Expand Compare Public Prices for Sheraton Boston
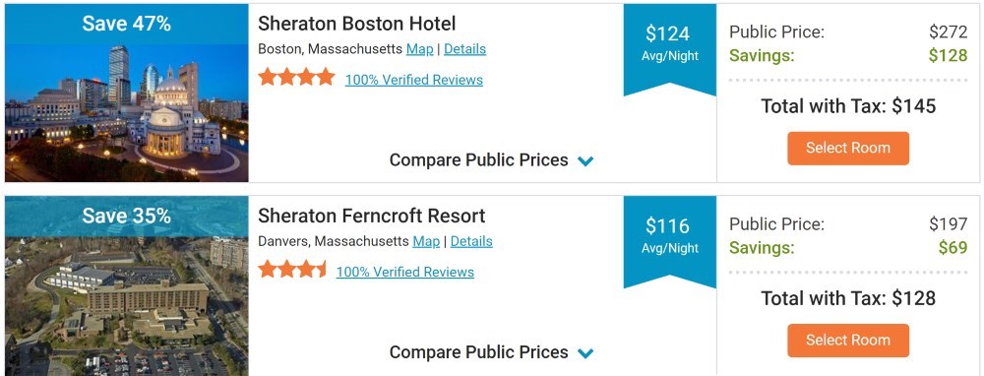This screenshot has width=984, height=376. [491, 160]
